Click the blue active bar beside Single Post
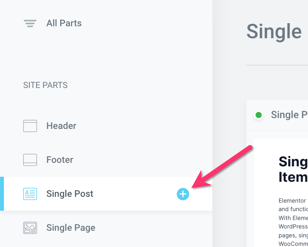The height and width of the screenshot is (247, 308). [2, 194]
